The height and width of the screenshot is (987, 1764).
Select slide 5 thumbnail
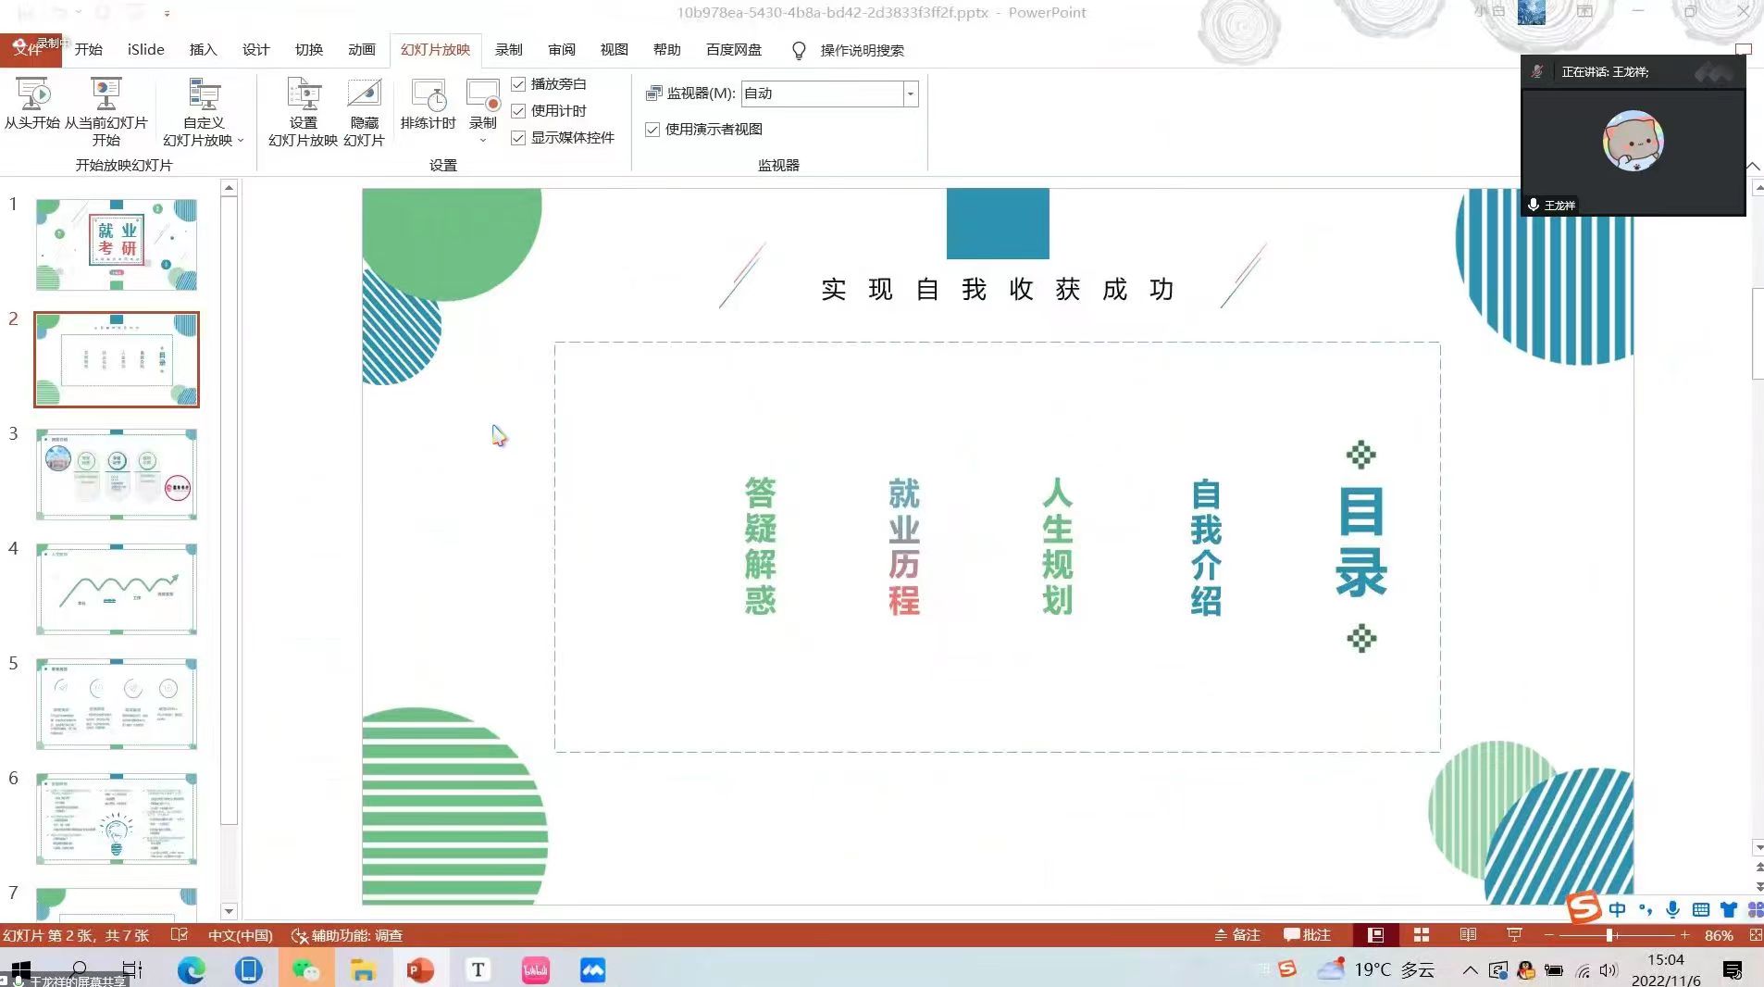click(x=117, y=704)
